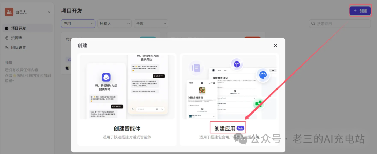This screenshot has width=377, height=154.
Task: Click the purple cube icon in app preview
Action: (237, 64)
